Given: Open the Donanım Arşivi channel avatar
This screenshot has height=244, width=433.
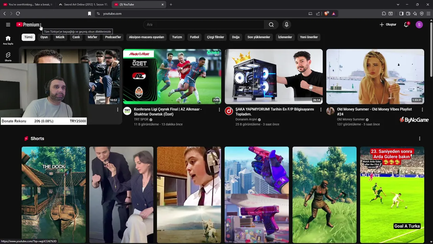Looking at the screenshot, I should click(229, 111).
